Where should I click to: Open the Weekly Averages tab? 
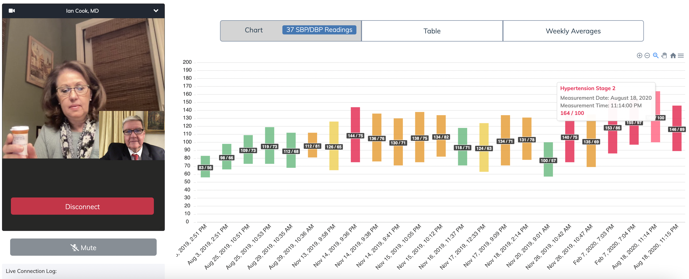(573, 31)
